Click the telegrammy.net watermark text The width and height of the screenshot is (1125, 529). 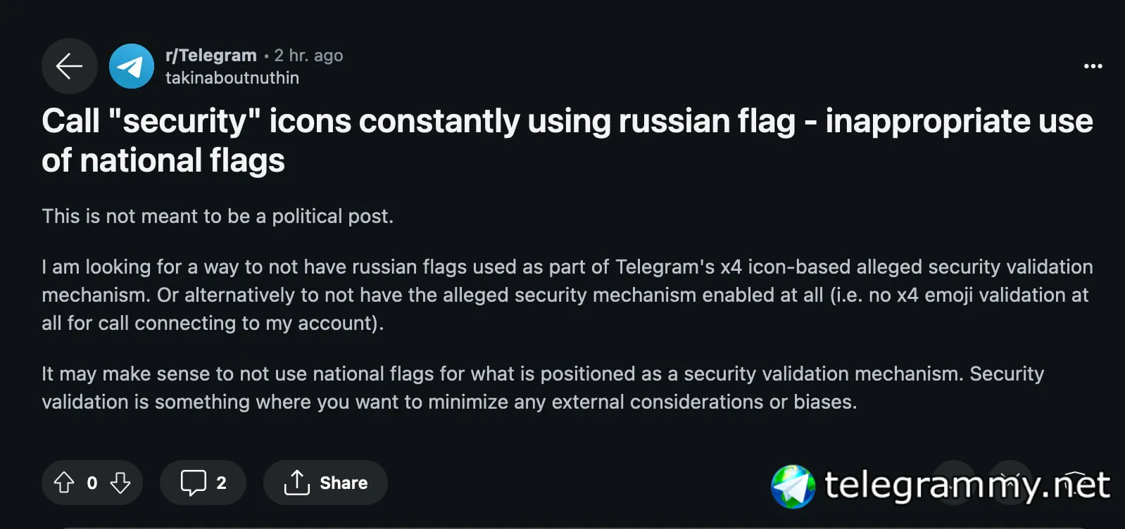(x=967, y=485)
